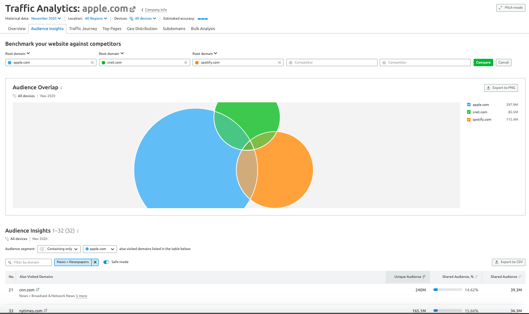Click first empty Competitor input field

[332, 63]
